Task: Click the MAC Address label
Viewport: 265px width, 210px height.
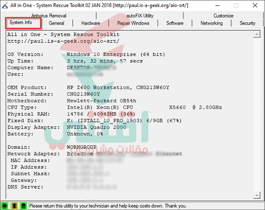Action: tap(30, 160)
